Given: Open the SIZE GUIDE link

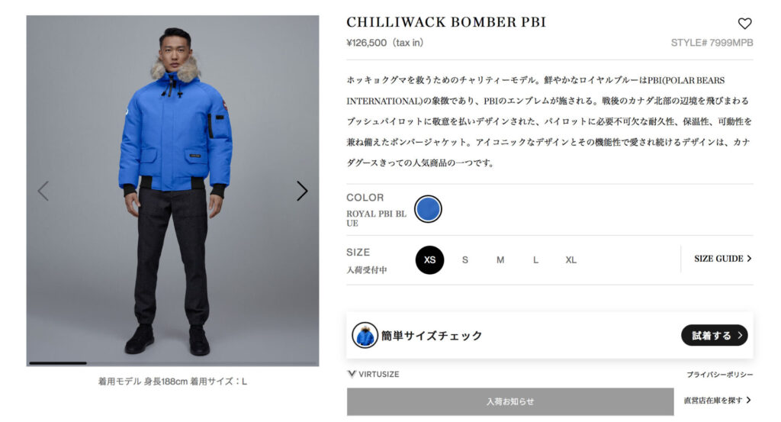Looking at the screenshot, I should tap(723, 259).
